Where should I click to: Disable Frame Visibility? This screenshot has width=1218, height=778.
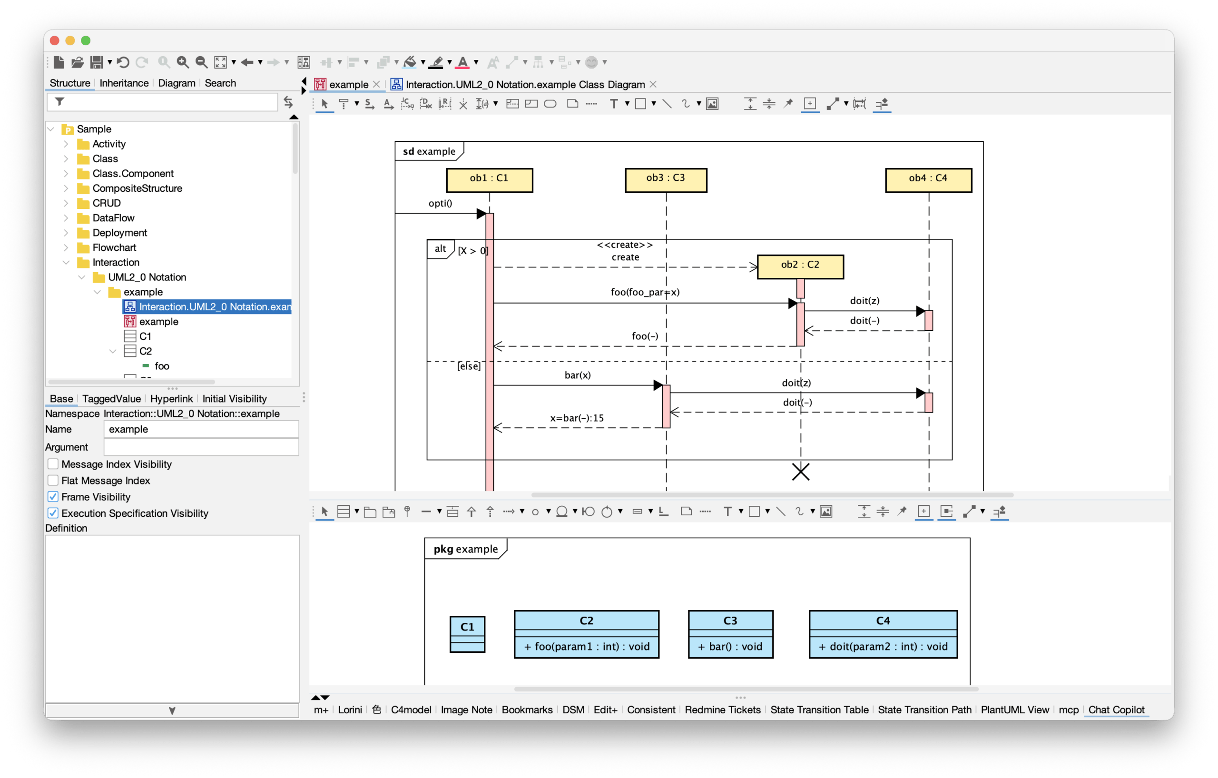coord(53,497)
